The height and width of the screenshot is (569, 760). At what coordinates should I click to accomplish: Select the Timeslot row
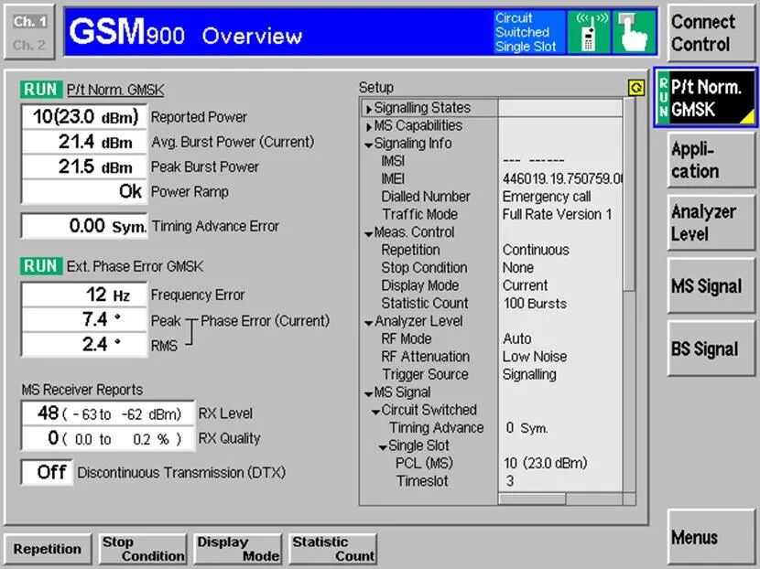point(492,481)
